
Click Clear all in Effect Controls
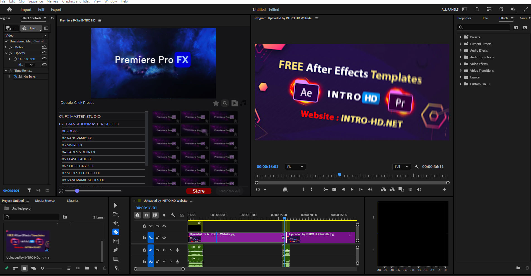coord(39,41)
